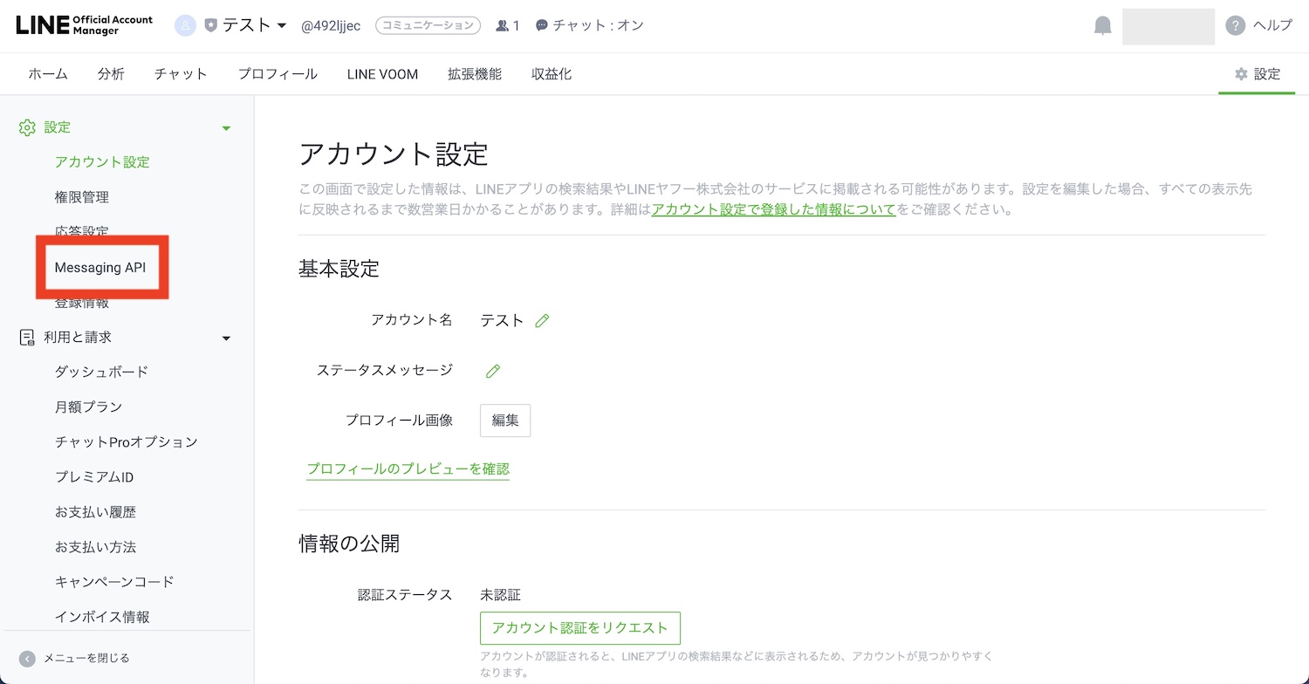This screenshot has width=1309, height=684.
Task: Open the notification bell
Action: point(1103,26)
